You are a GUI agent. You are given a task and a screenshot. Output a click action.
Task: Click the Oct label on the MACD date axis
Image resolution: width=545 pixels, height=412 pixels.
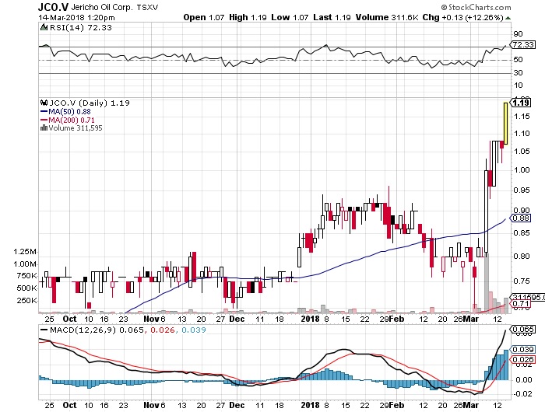click(x=69, y=405)
